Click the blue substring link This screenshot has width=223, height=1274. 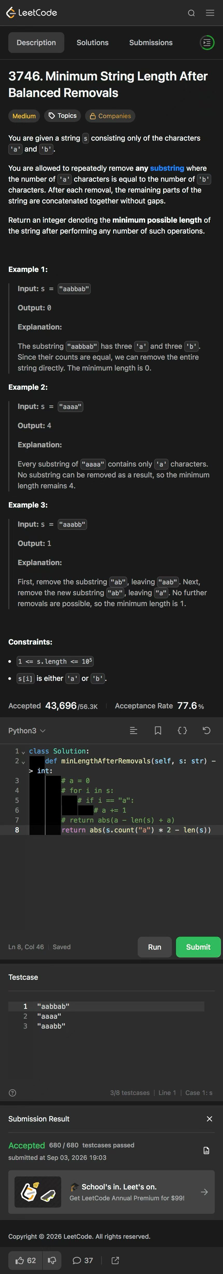click(x=167, y=168)
